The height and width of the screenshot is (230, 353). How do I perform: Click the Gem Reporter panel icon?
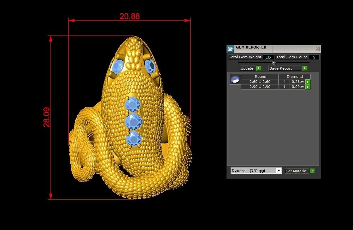click(230, 49)
